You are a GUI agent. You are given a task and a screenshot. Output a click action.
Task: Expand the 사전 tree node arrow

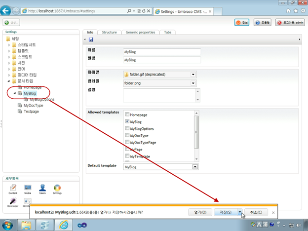[9, 63]
